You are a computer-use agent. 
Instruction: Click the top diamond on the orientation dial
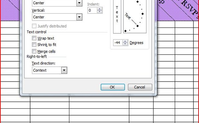click(x=137, y=2)
